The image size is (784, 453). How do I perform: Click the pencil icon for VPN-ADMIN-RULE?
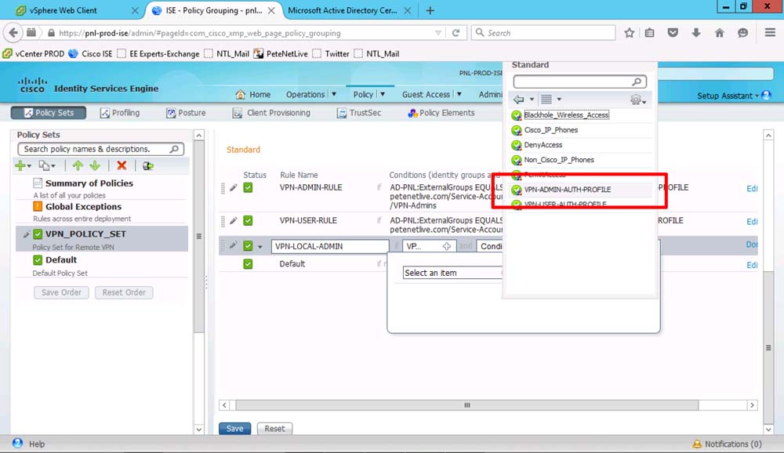[x=234, y=188]
